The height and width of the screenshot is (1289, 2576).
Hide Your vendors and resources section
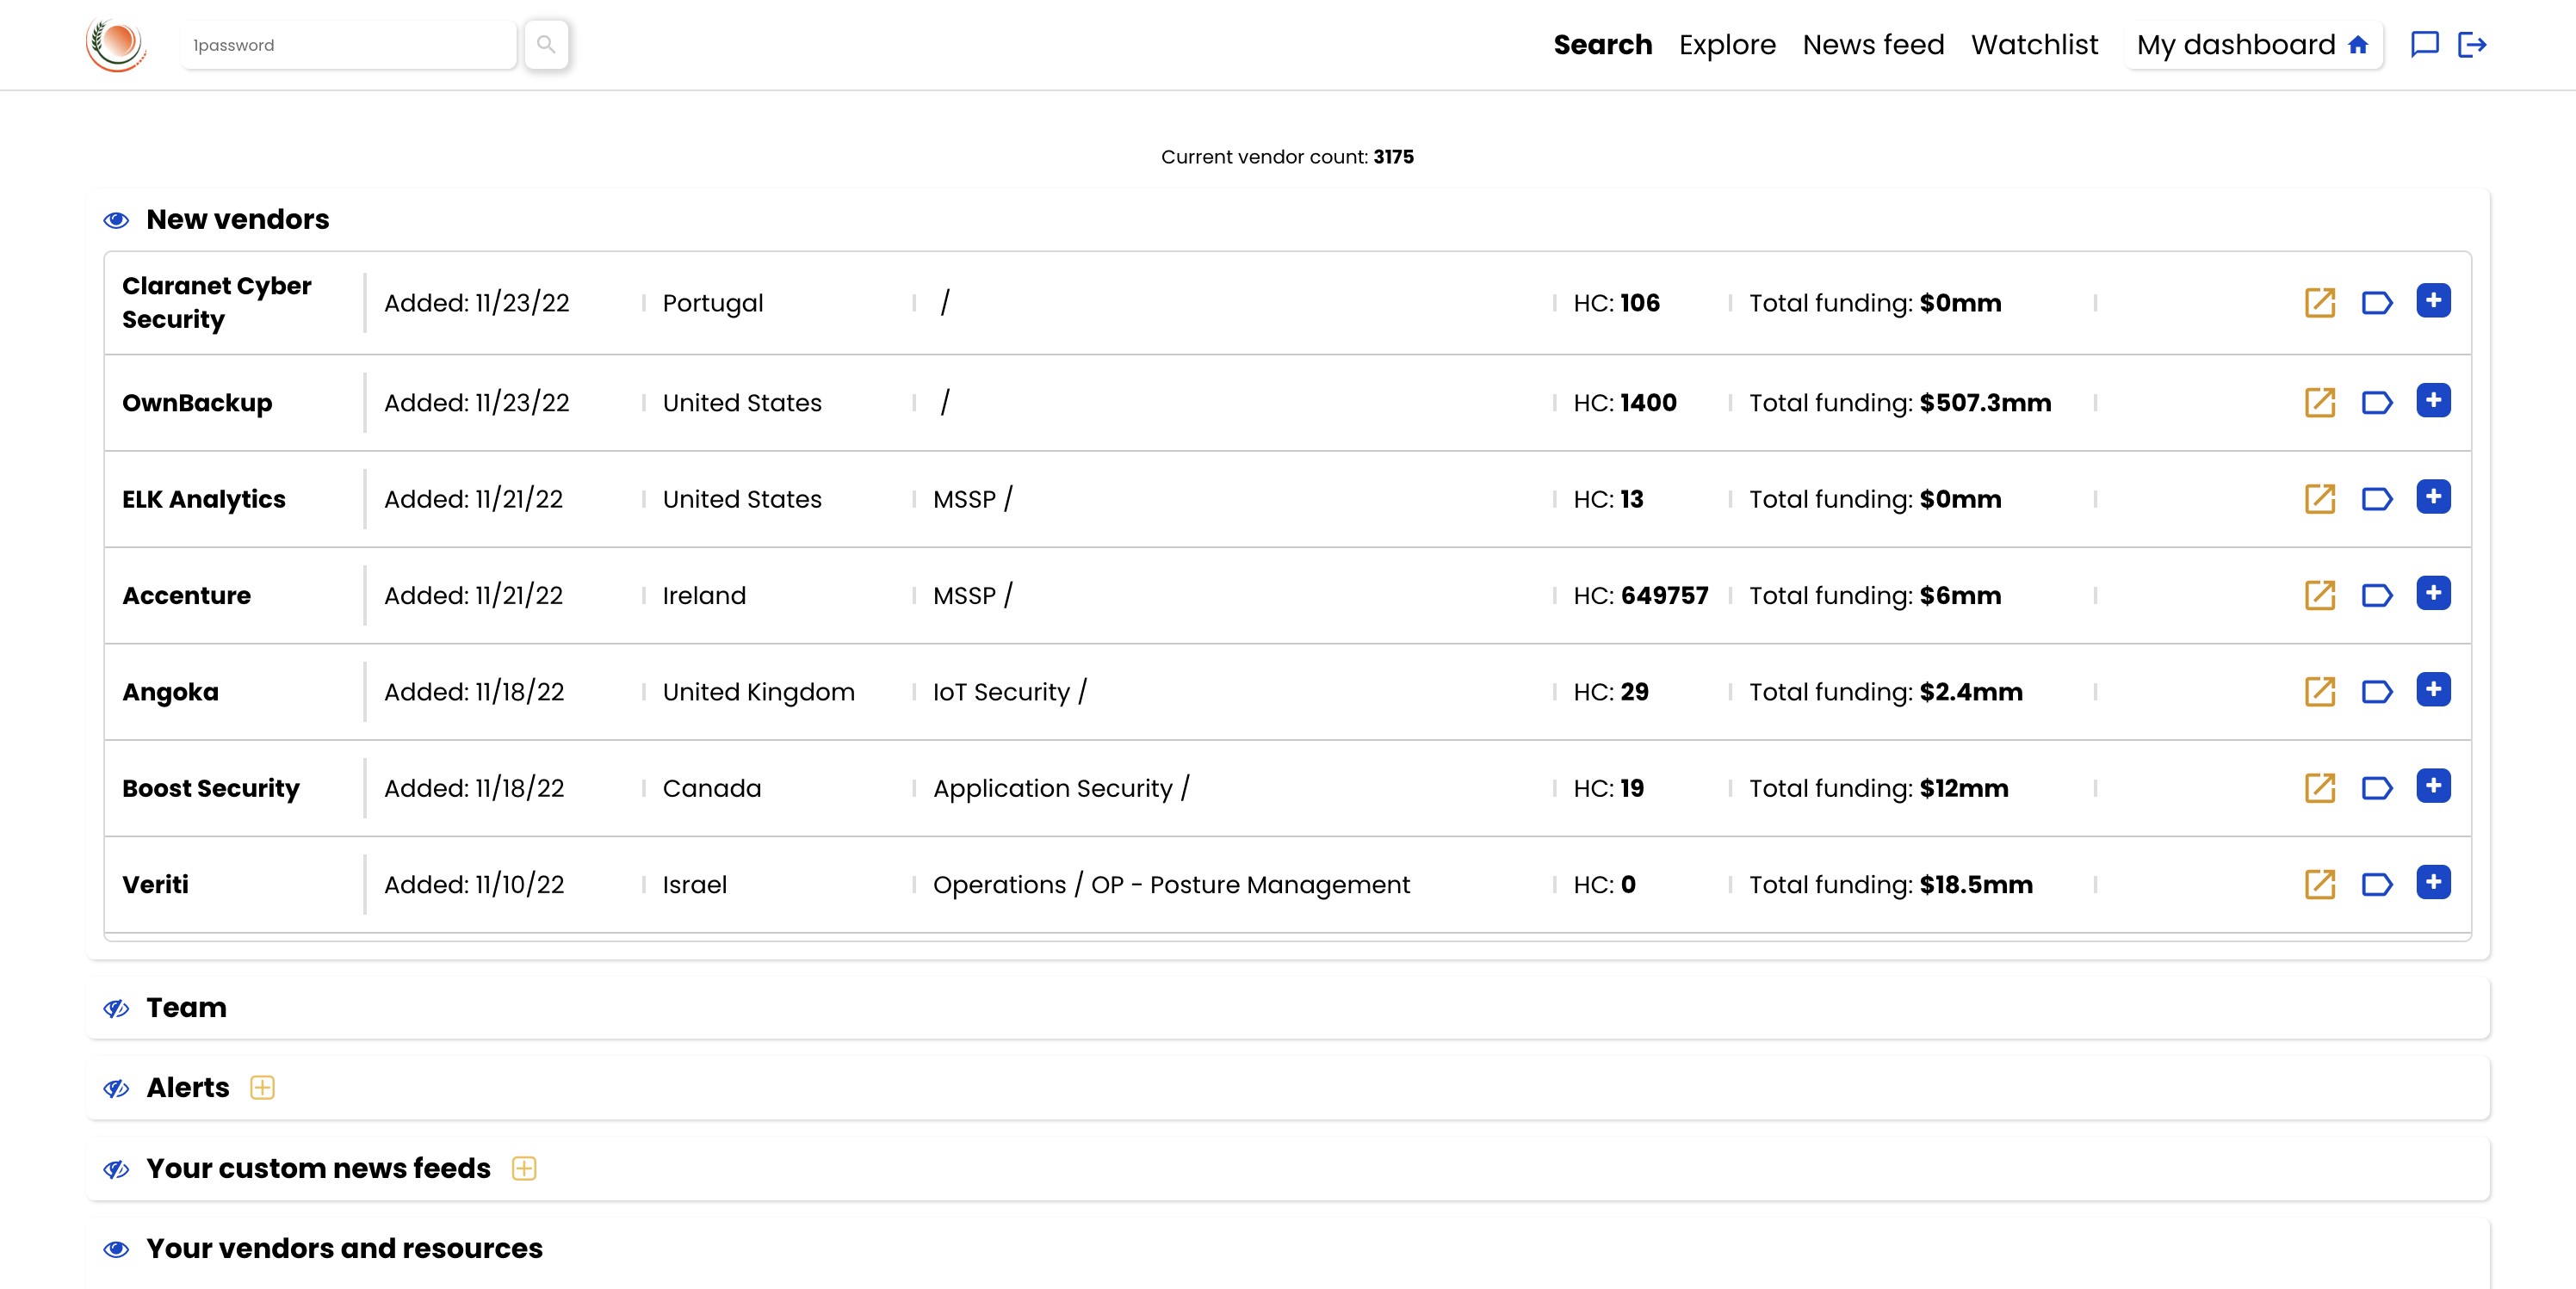pyautogui.click(x=116, y=1249)
